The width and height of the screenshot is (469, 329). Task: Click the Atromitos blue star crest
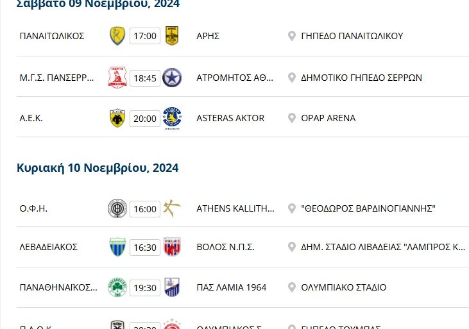coord(171,78)
